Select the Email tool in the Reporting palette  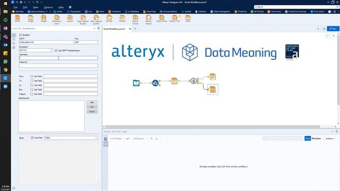click(18, 19)
